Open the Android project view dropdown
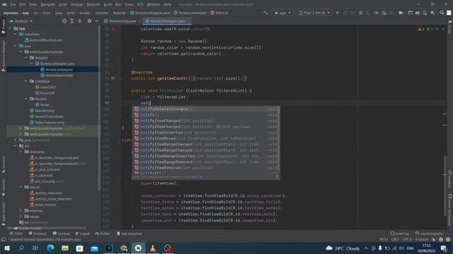Image resolution: width=453 pixels, height=254 pixels. click(x=21, y=21)
